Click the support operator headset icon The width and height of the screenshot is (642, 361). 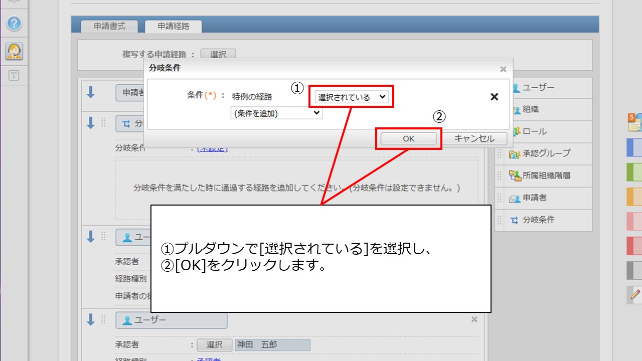click(x=14, y=51)
